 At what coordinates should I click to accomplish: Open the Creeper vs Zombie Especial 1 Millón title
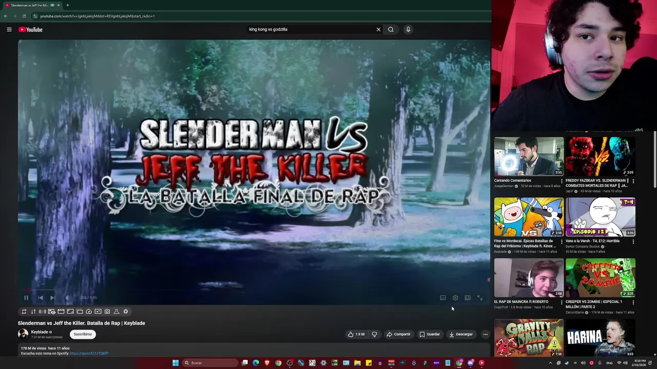point(594,304)
